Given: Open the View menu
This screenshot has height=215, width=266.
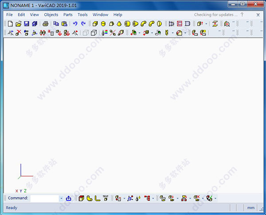Looking at the screenshot, I should [x=35, y=15].
